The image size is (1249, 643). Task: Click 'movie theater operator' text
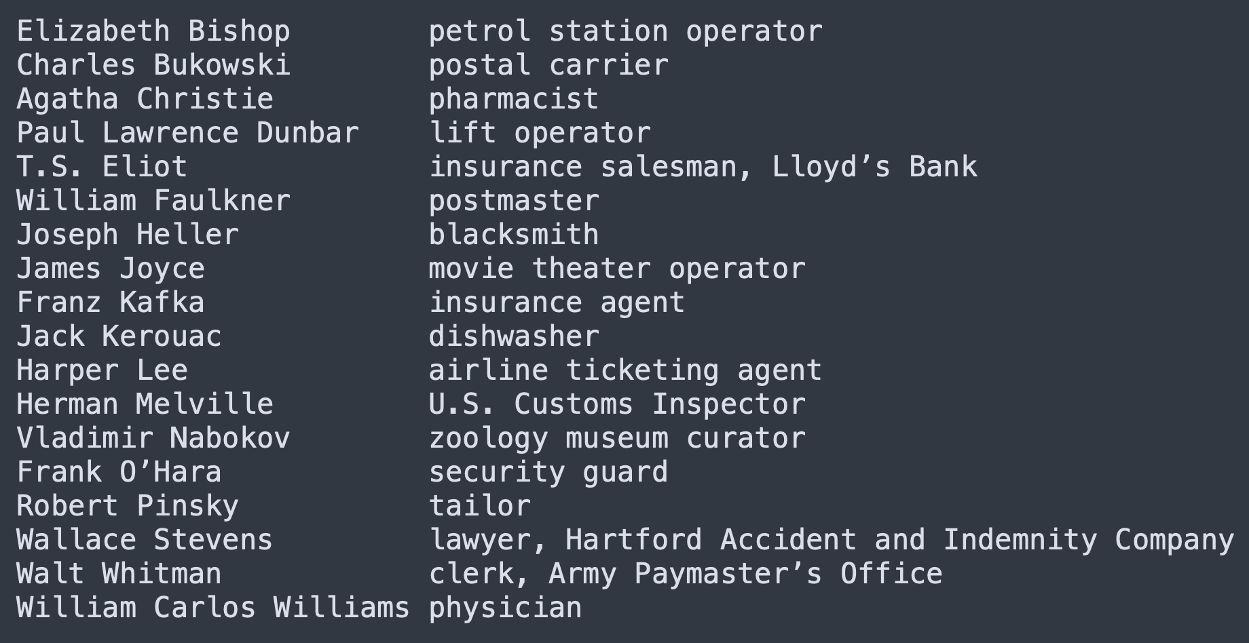[617, 269]
